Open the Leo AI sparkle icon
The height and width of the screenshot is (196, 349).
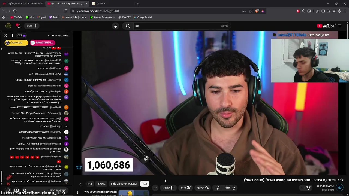[x=334, y=11]
